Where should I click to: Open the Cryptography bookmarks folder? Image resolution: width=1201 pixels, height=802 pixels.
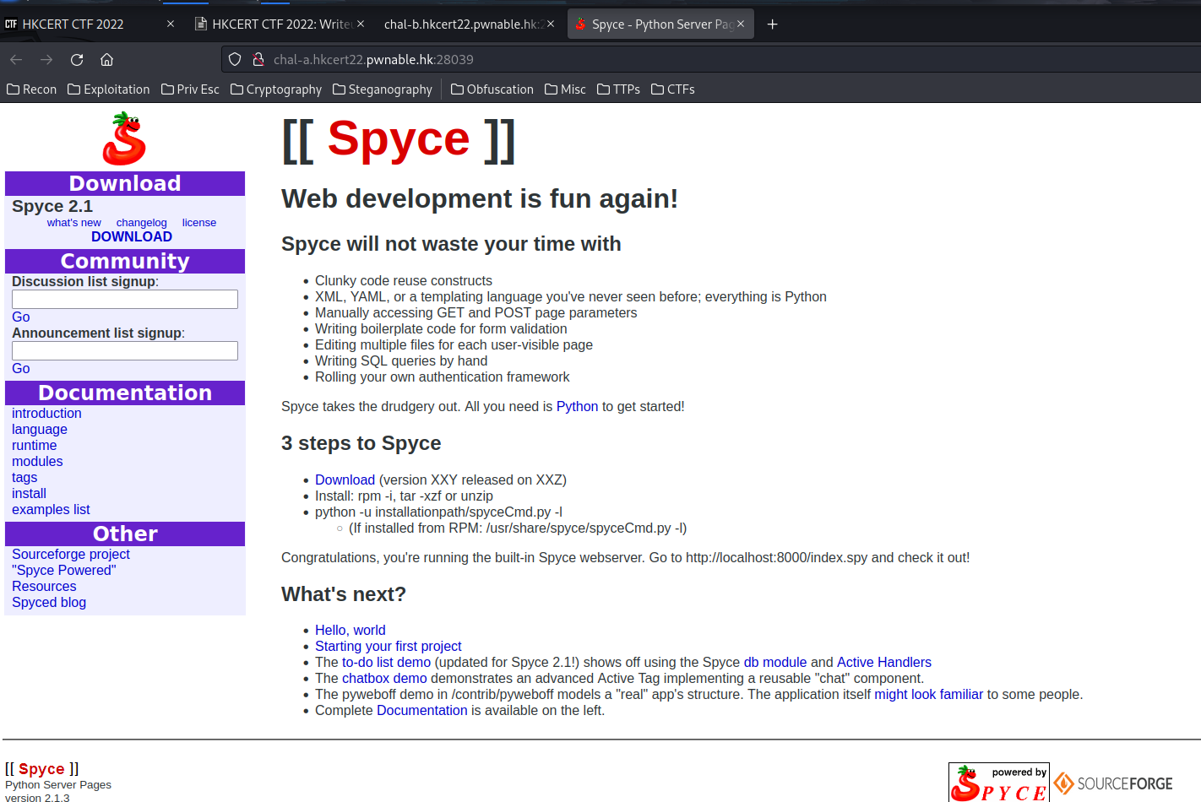pos(276,89)
